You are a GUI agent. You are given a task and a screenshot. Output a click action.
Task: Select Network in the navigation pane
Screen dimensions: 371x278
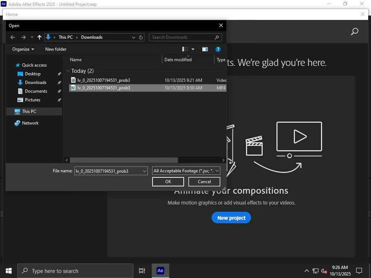pyautogui.click(x=30, y=123)
